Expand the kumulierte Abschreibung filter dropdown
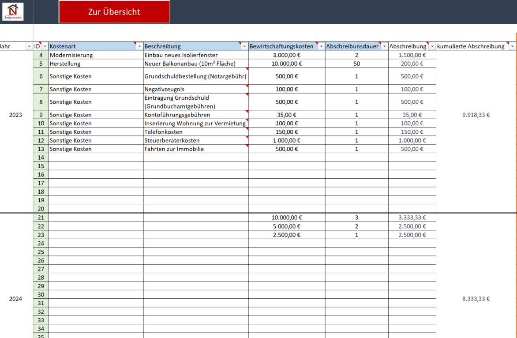517x338 pixels. (x=512, y=46)
